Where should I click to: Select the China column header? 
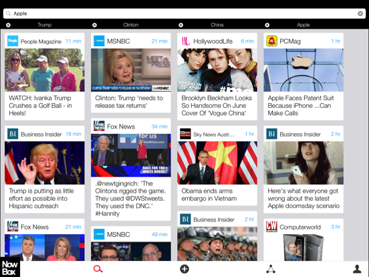pyautogui.click(x=217, y=25)
